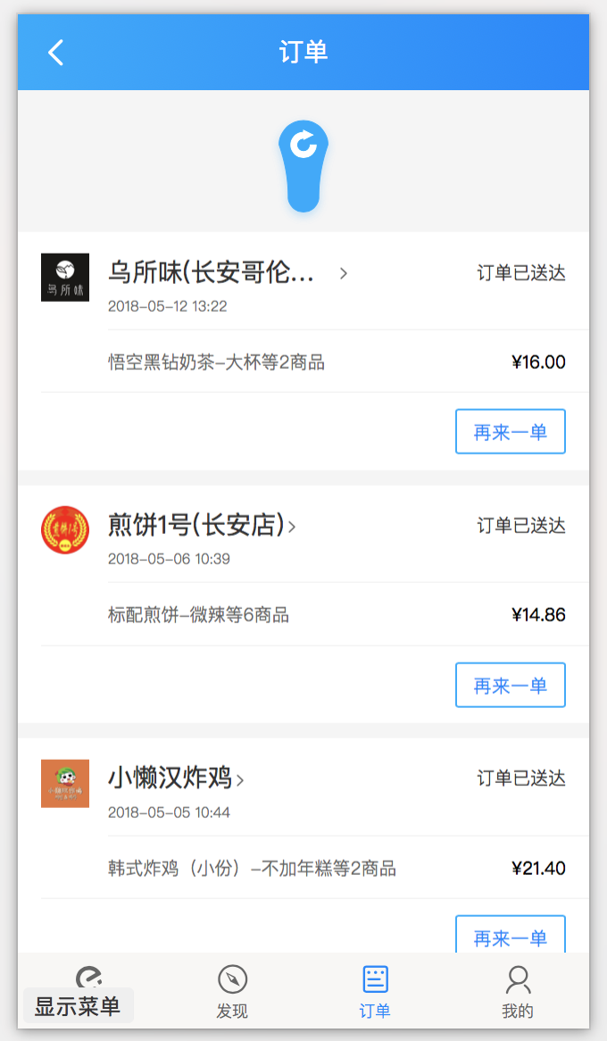
Task: Tap 再来一单 for the 煎饼1号 order
Action: (x=510, y=684)
